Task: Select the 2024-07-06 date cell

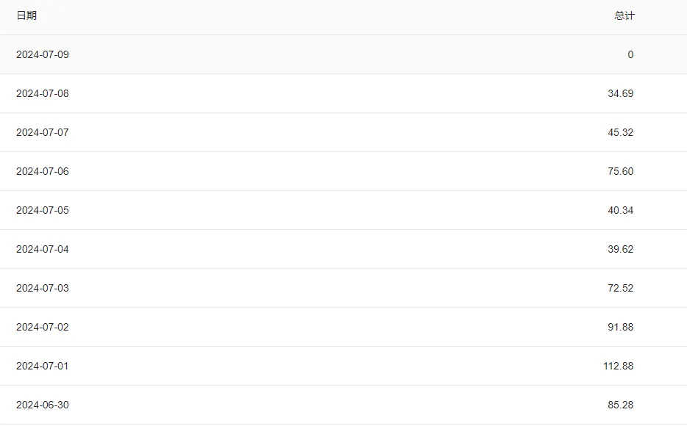Action: pos(43,171)
